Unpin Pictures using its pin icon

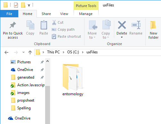pos(42,62)
